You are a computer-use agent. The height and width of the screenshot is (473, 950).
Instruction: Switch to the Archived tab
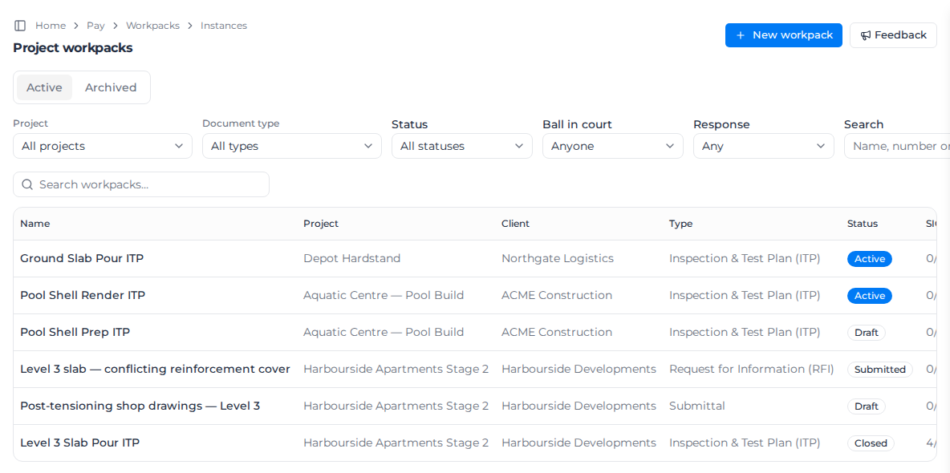click(x=111, y=87)
